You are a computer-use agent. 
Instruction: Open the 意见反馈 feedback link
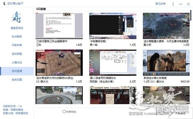click(x=161, y=4)
